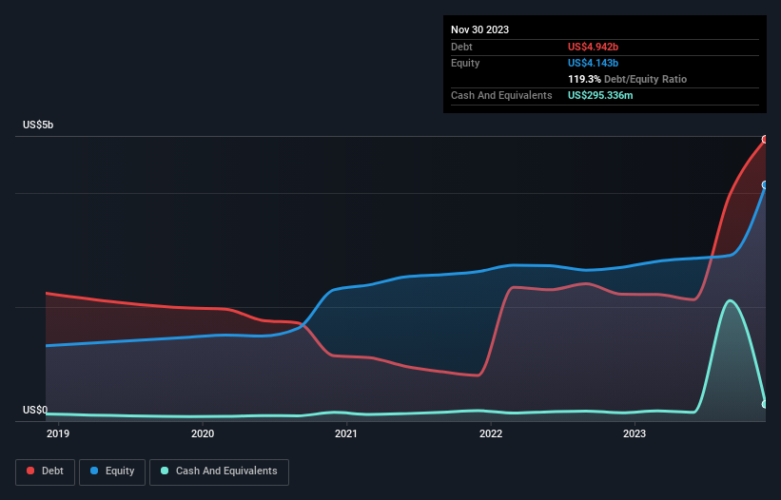Image resolution: width=781 pixels, height=500 pixels.
Task: Toggle the Debt series legend button
Action: (x=46, y=471)
